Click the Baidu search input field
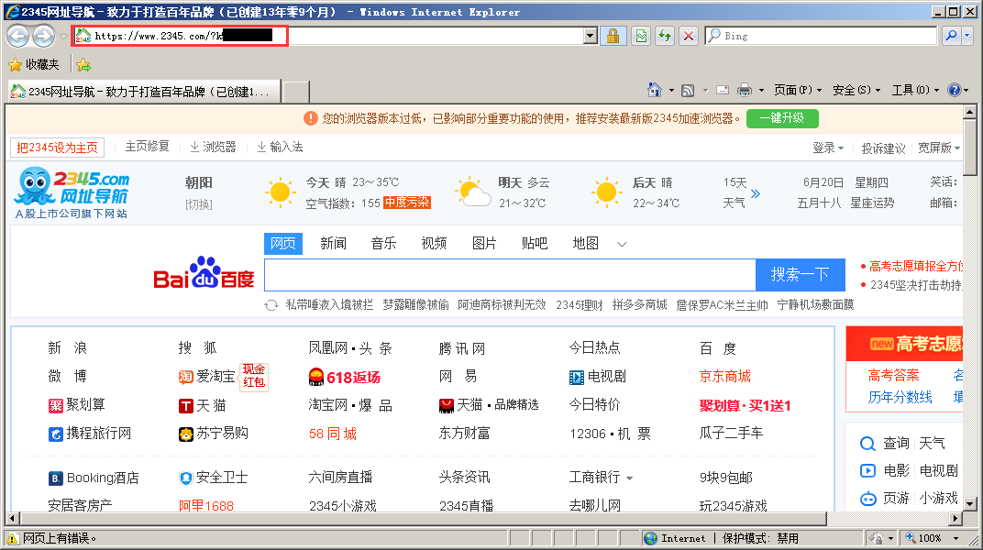Screen dimensions: 983x550 click(511, 275)
